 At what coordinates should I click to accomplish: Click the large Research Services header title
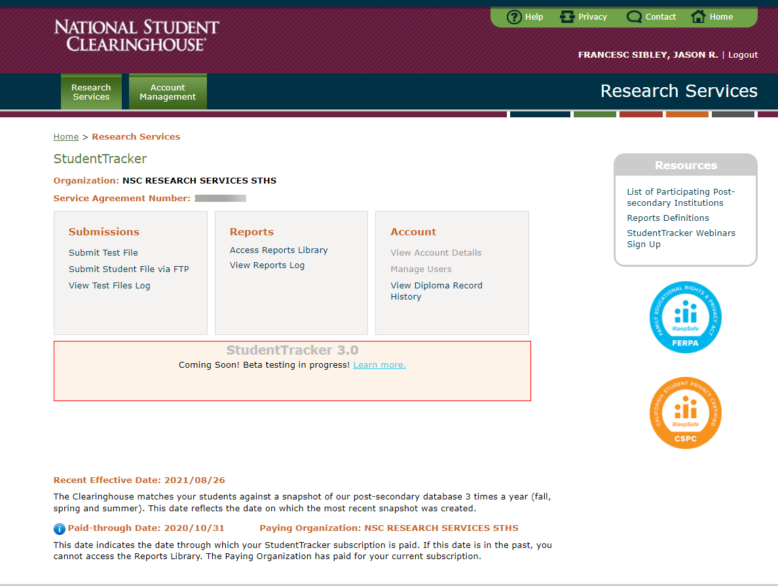click(678, 91)
